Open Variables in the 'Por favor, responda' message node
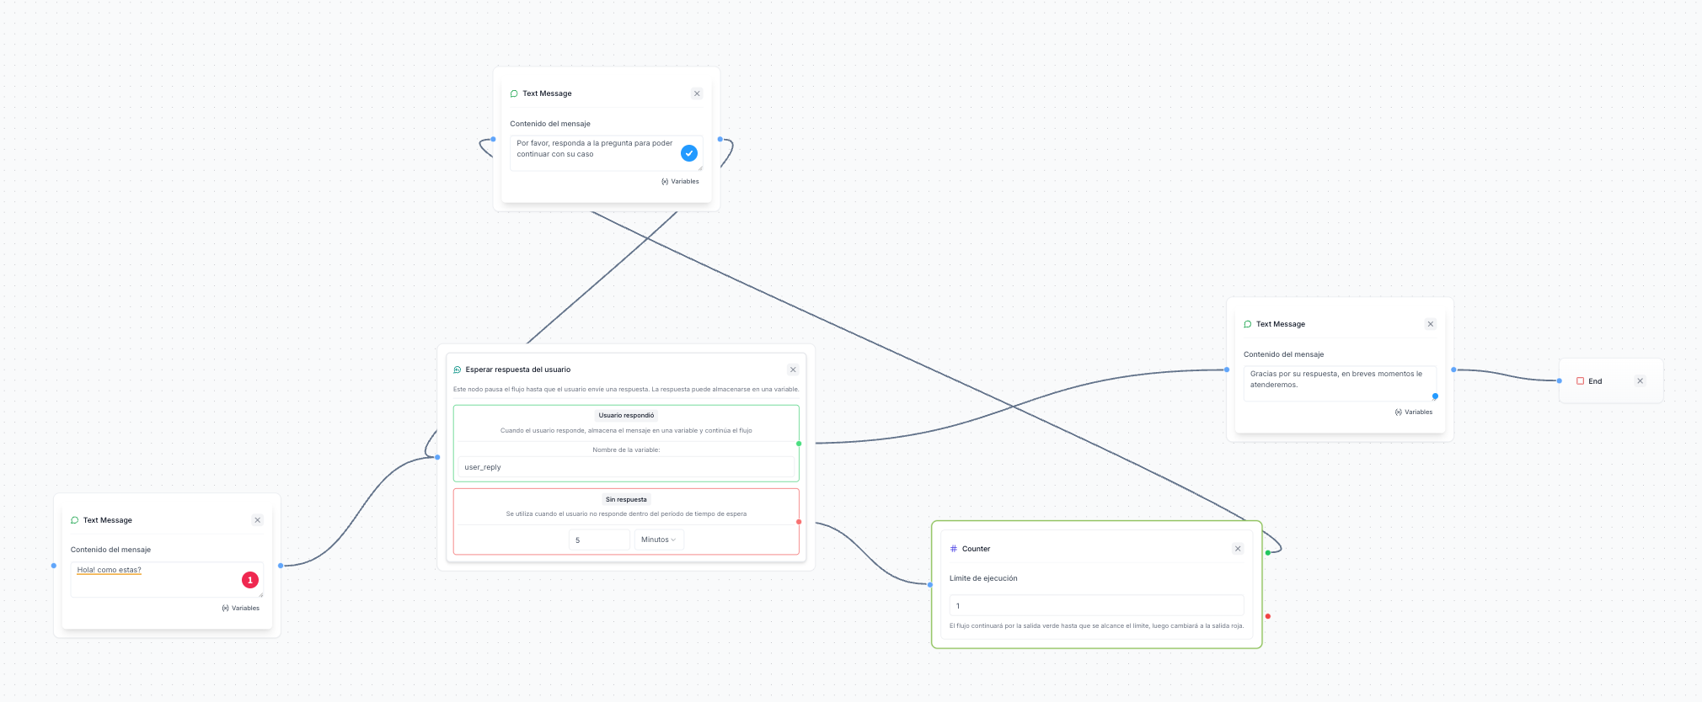The image size is (1702, 702). coord(680,182)
